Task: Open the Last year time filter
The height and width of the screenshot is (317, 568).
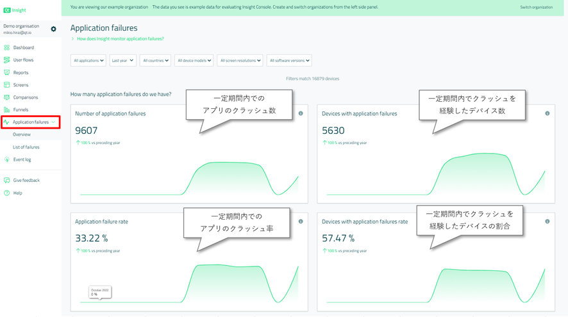Action: [122, 61]
